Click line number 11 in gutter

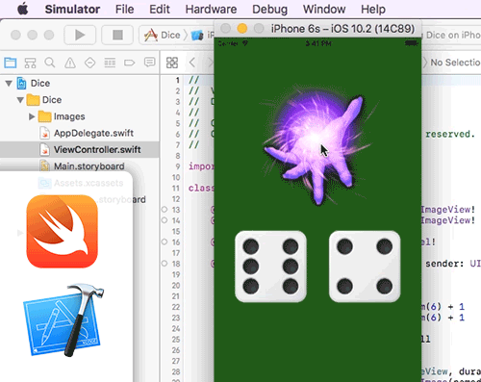pos(176,188)
